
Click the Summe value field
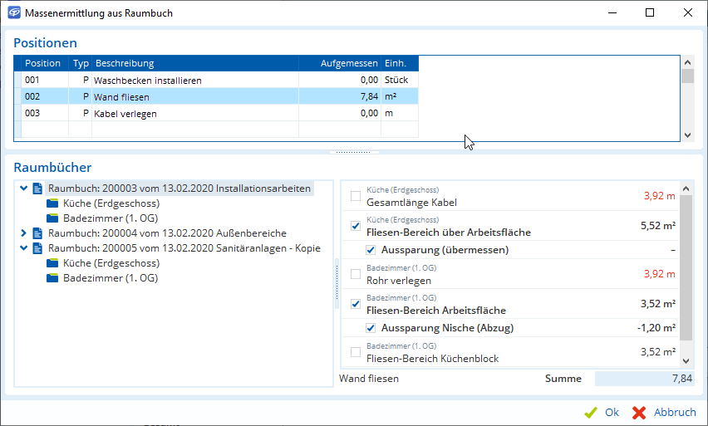[645, 379]
